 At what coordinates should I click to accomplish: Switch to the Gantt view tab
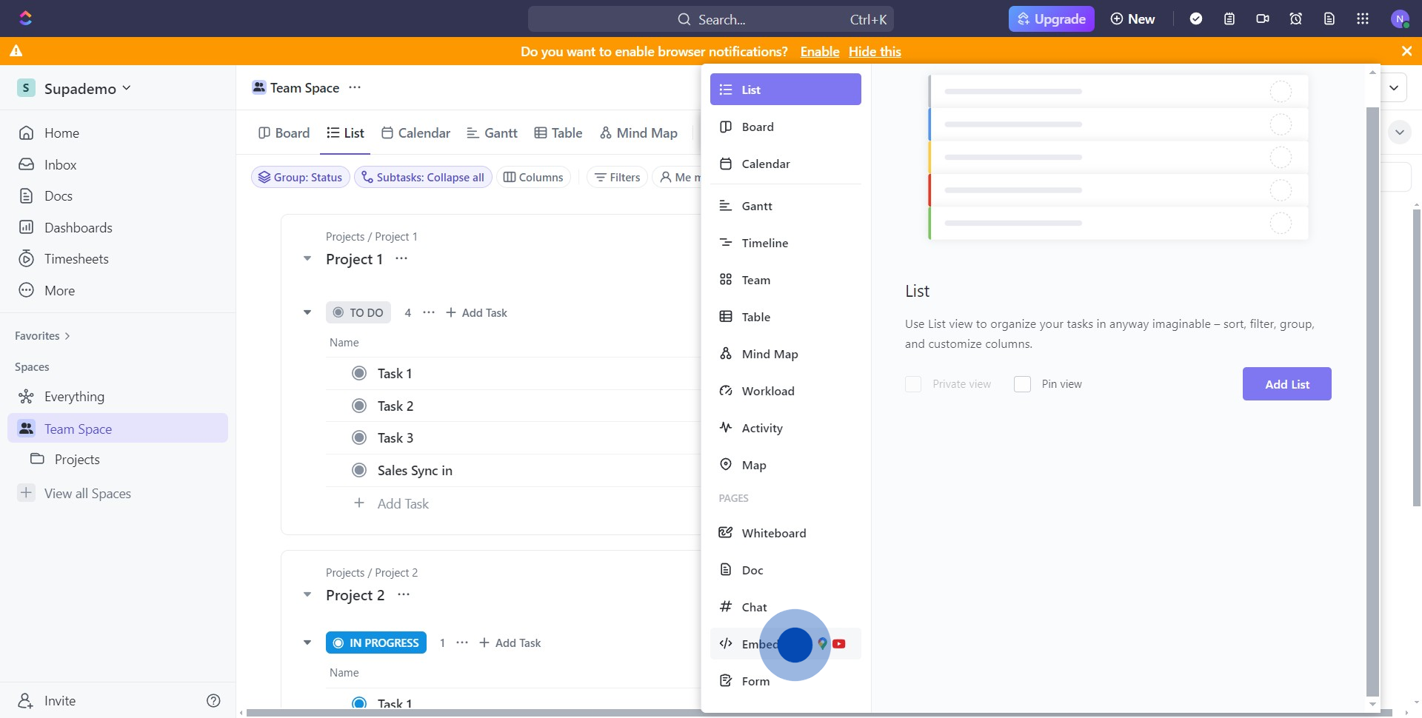pos(493,133)
